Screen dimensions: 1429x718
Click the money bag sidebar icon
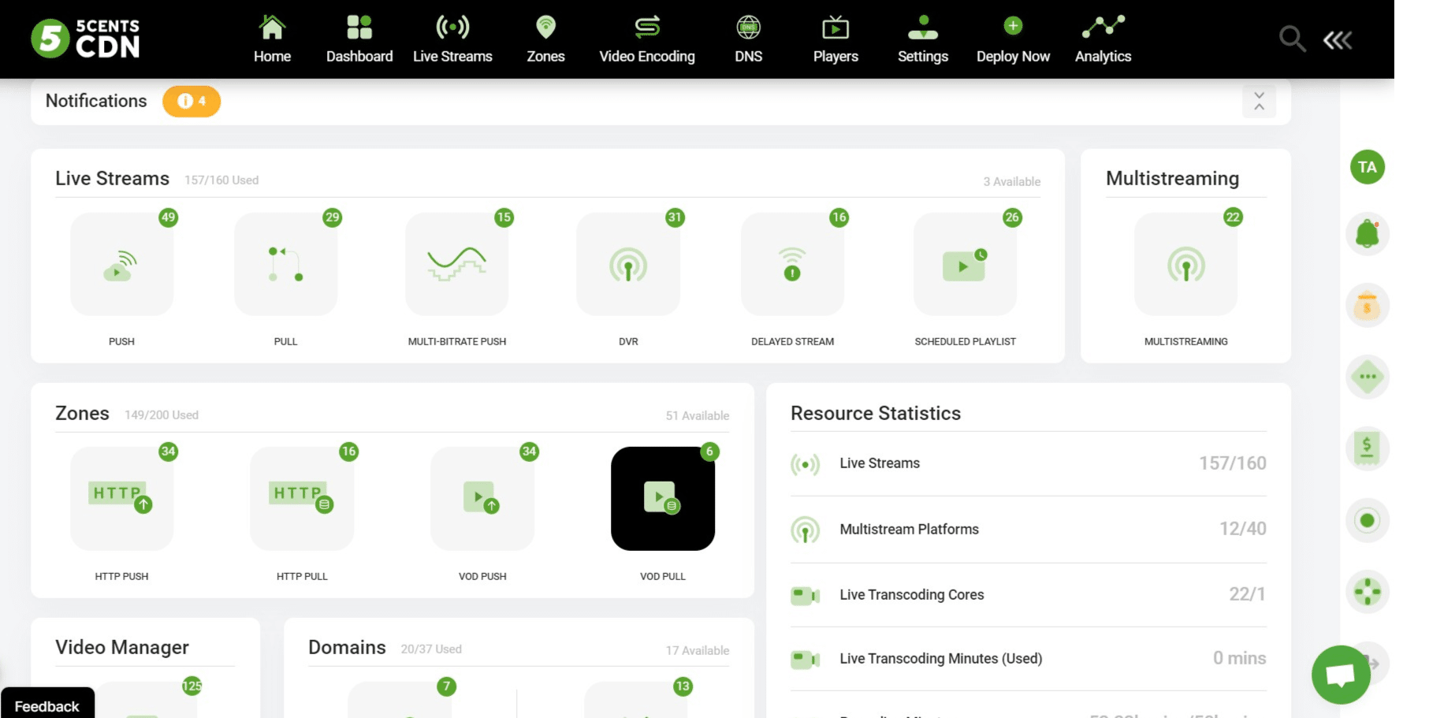(1368, 306)
